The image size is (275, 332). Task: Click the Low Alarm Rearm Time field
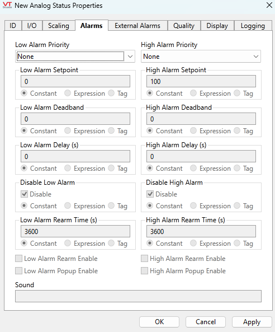75,231
